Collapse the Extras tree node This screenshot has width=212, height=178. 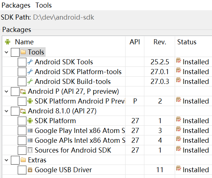point(6,160)
